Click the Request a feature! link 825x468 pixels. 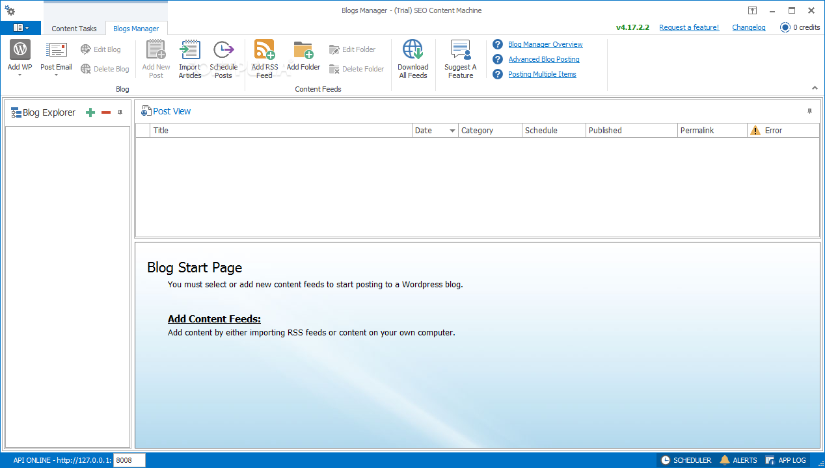(x=689, y=27)
